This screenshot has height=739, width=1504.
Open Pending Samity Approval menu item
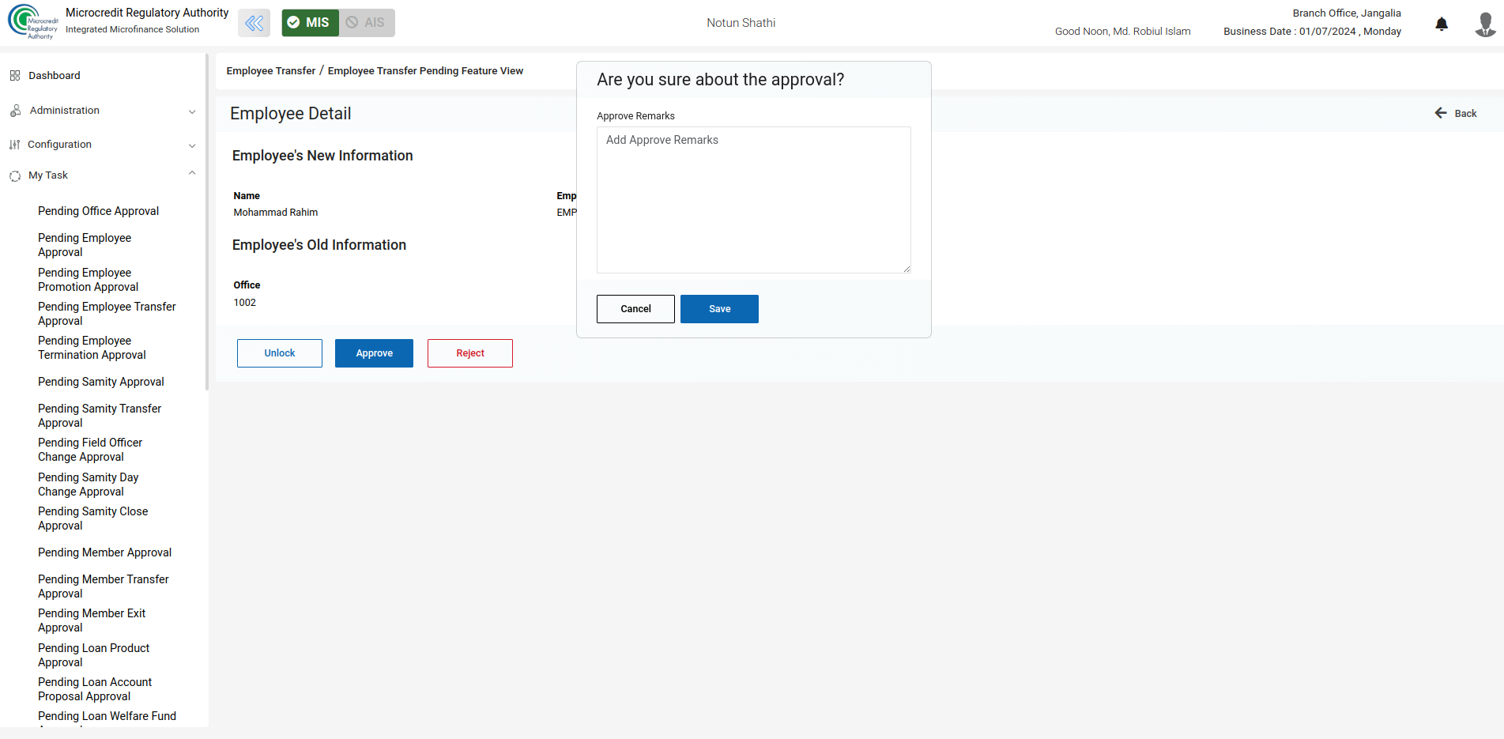pyautogui.click(x=101, y=382)
